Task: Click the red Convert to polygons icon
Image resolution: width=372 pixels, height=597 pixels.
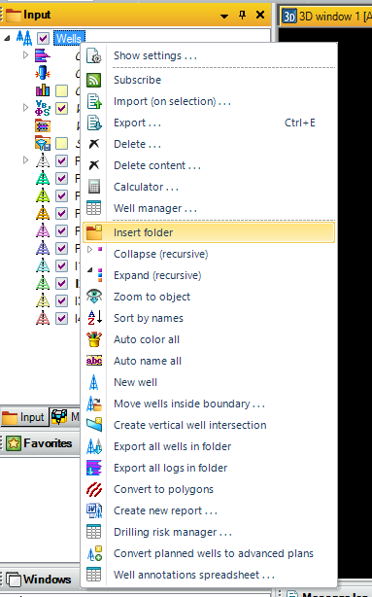Action: click(94, 489)
